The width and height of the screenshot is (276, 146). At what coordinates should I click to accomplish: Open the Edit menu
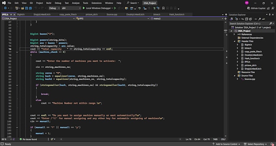[x=16, y=3]
